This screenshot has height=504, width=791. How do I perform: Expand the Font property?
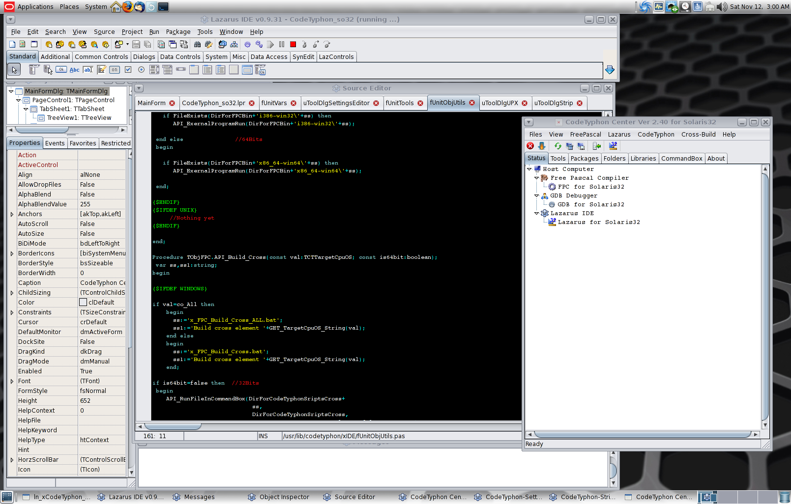click(12, 381)
